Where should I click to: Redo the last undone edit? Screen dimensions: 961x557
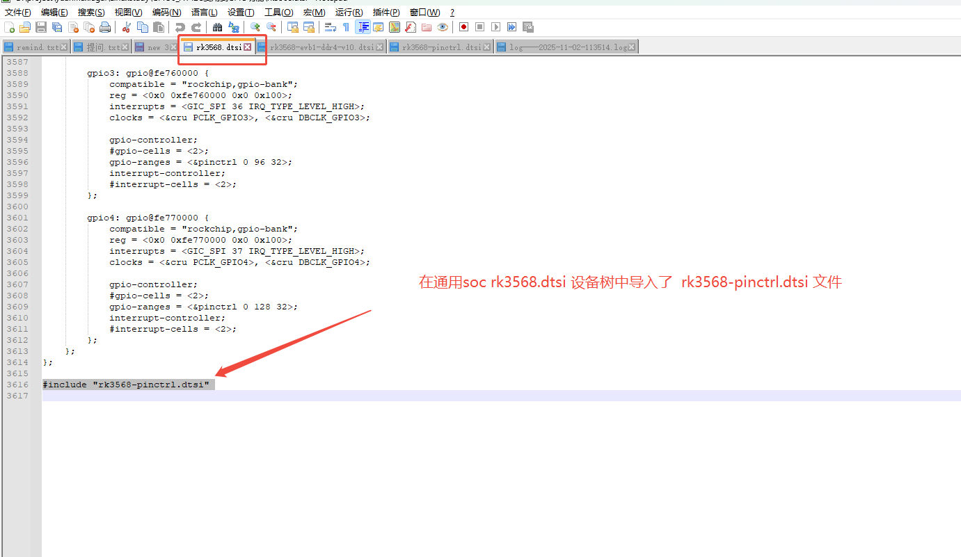(196, 27)
